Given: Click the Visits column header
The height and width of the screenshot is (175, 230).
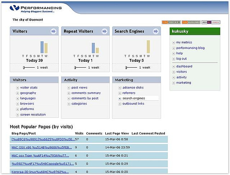Looking at the screenshot, I should [x=79, y=134].
